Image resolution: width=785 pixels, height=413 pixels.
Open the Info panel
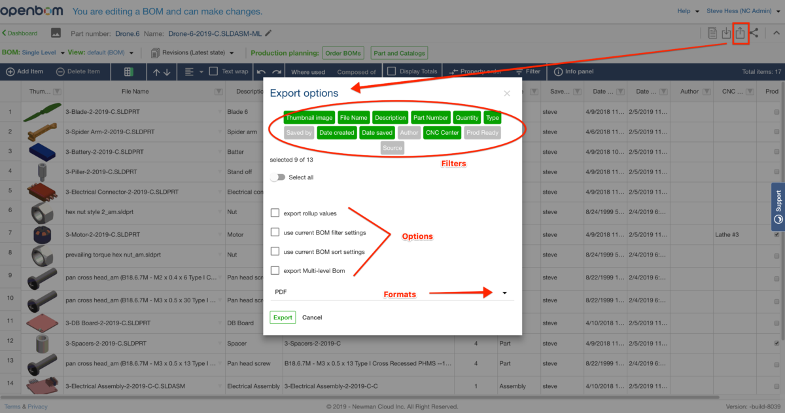click(574, 71)
